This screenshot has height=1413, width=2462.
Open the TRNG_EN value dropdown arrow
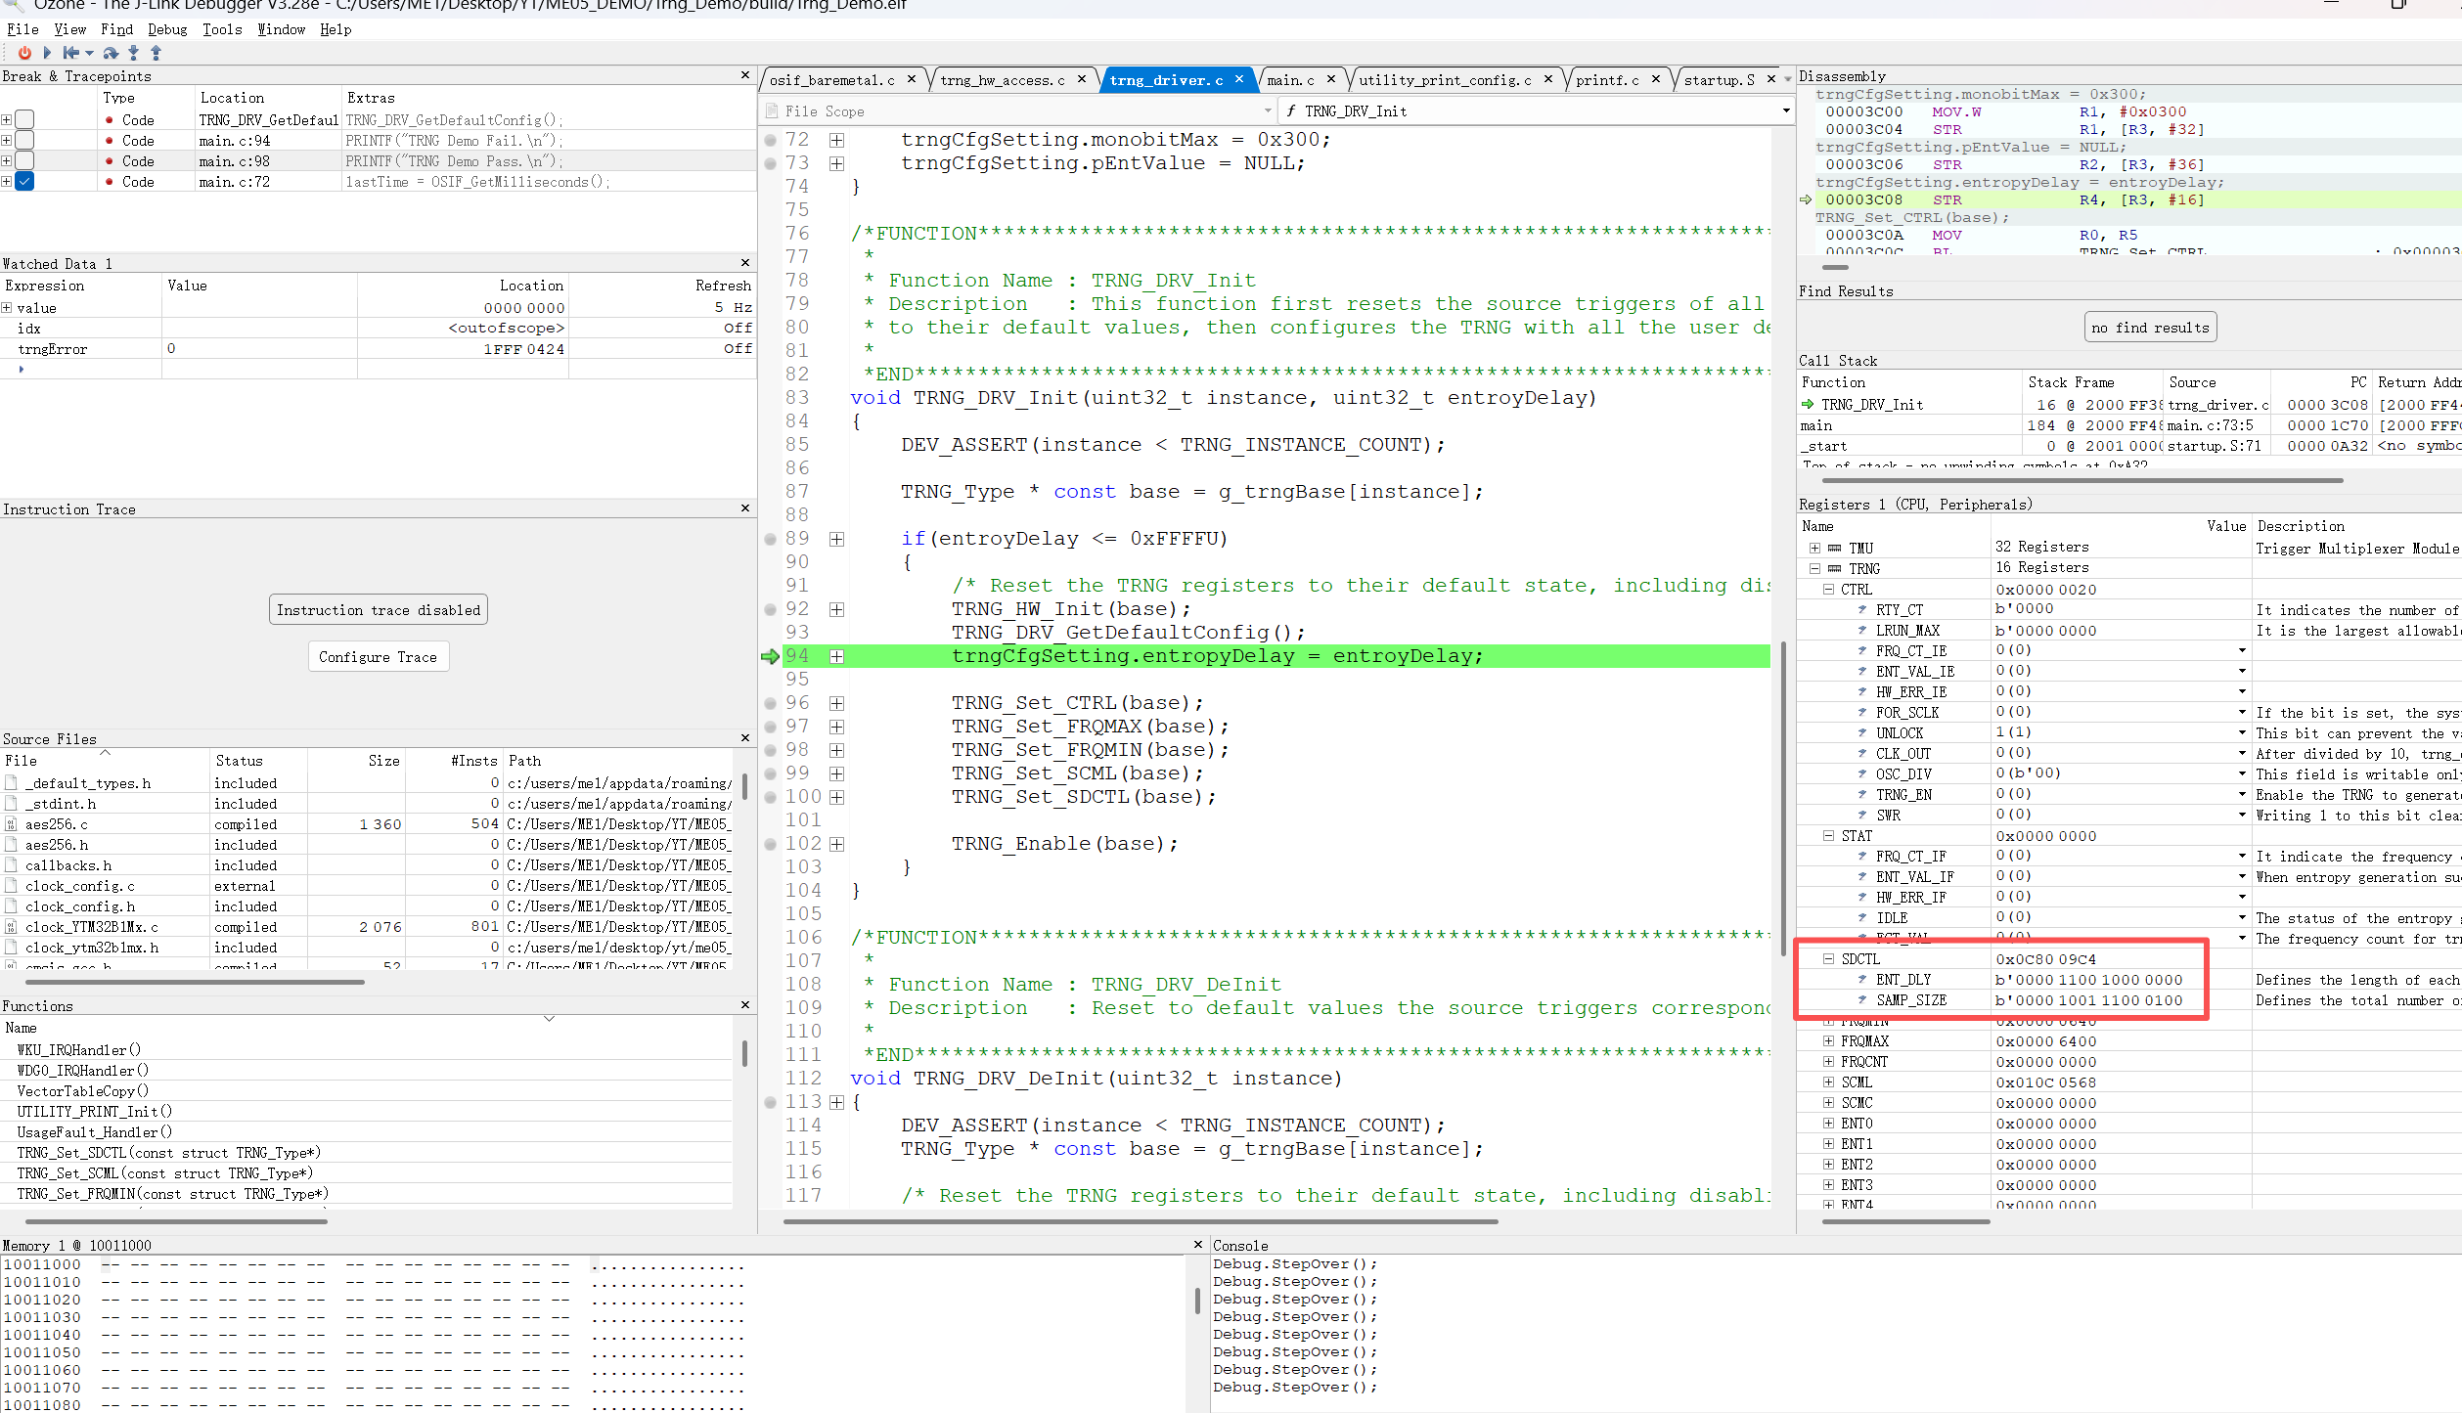[x=2243, y=794]
